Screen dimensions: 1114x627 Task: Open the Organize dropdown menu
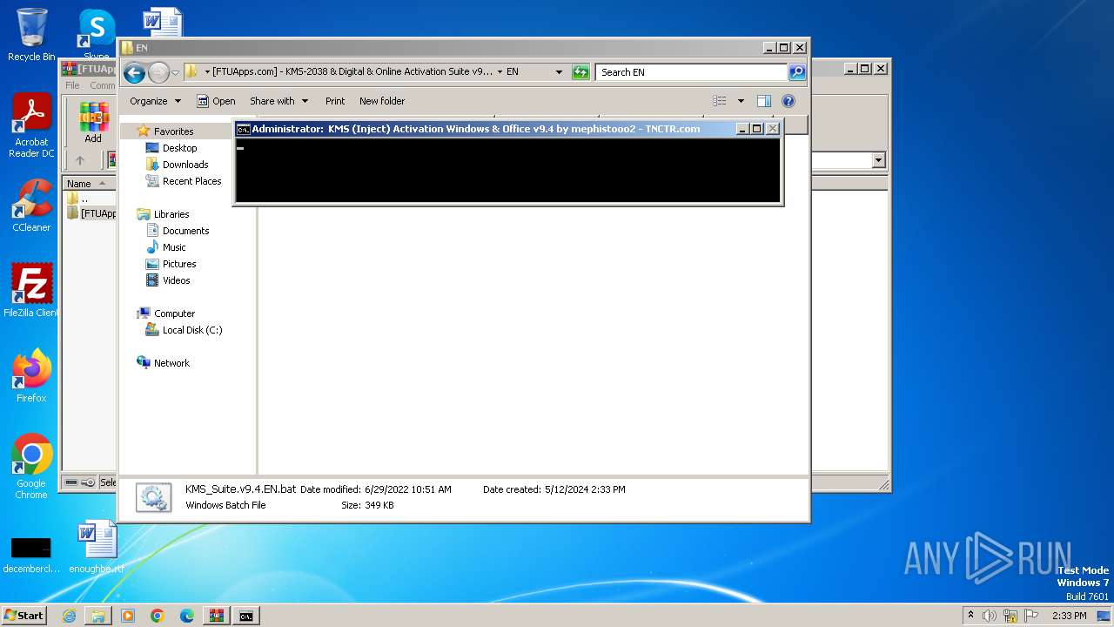pyautogui.click(x=155, y=101)
